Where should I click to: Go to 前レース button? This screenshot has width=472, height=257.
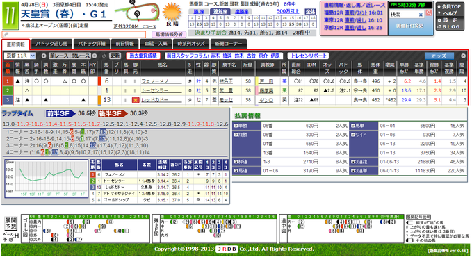click(58, 56)
